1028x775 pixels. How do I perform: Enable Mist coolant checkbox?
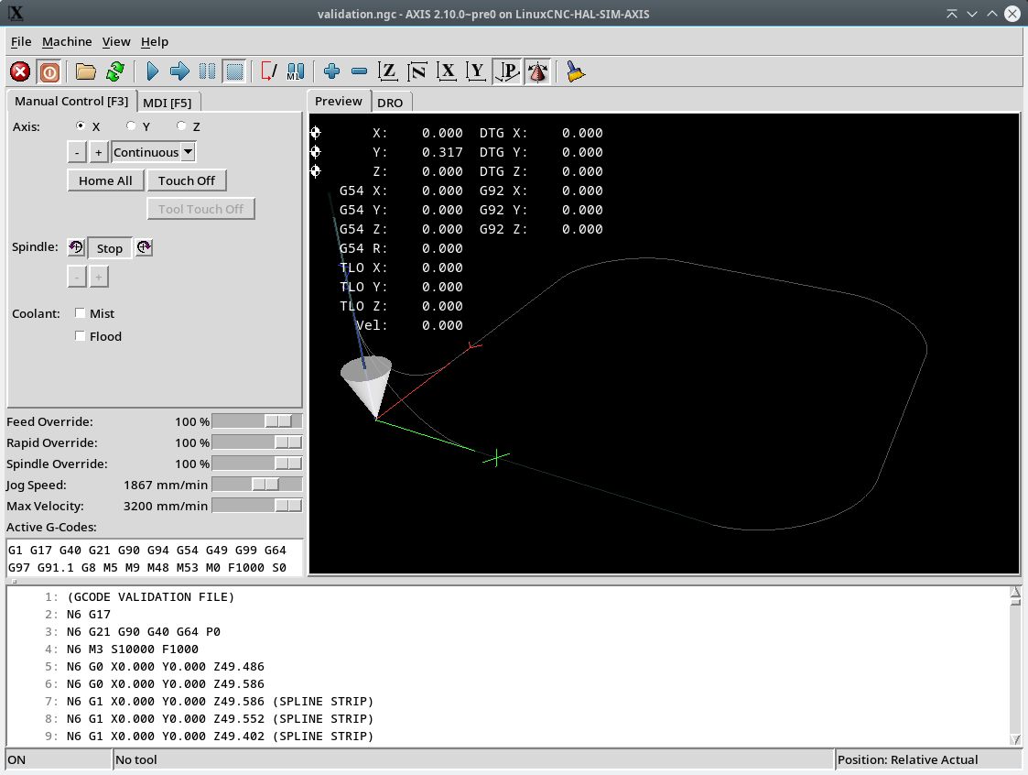80,313
